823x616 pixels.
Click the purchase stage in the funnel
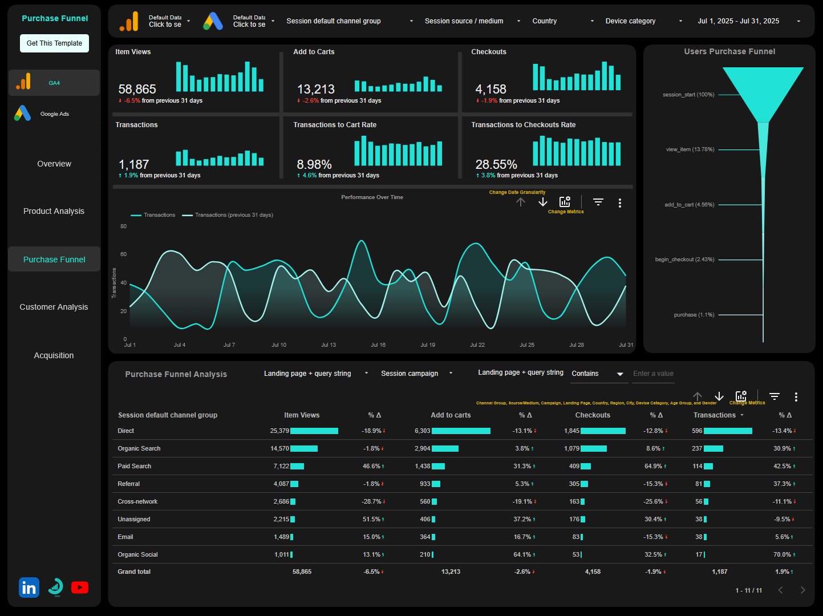click(761, 314)
